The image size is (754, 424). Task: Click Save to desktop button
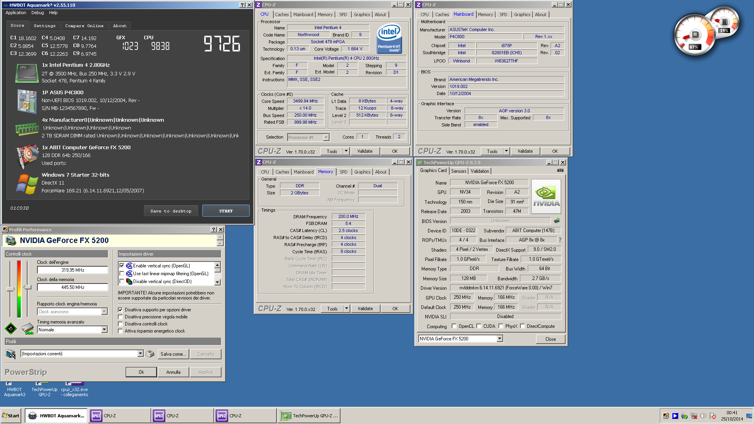point(171,211)
